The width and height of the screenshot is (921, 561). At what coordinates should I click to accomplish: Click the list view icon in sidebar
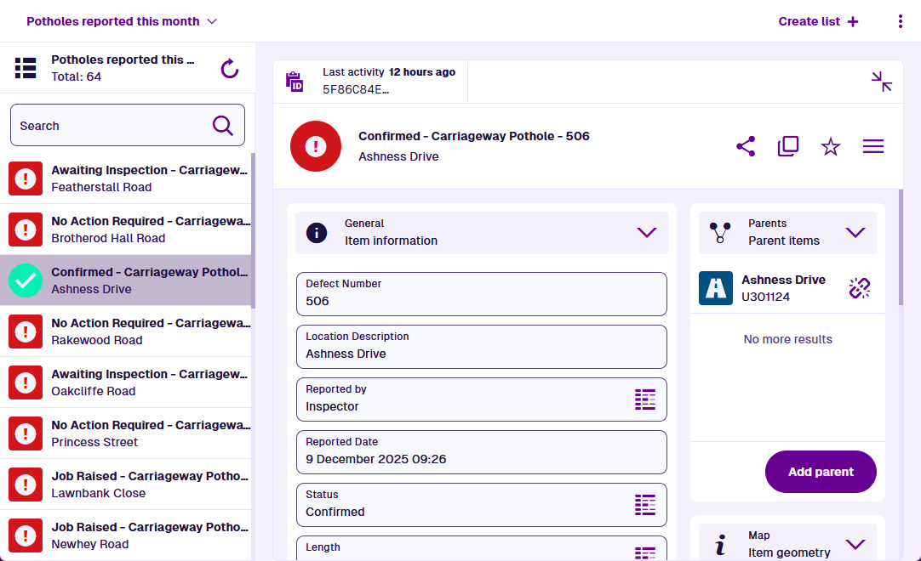click(x=26, y=69)
